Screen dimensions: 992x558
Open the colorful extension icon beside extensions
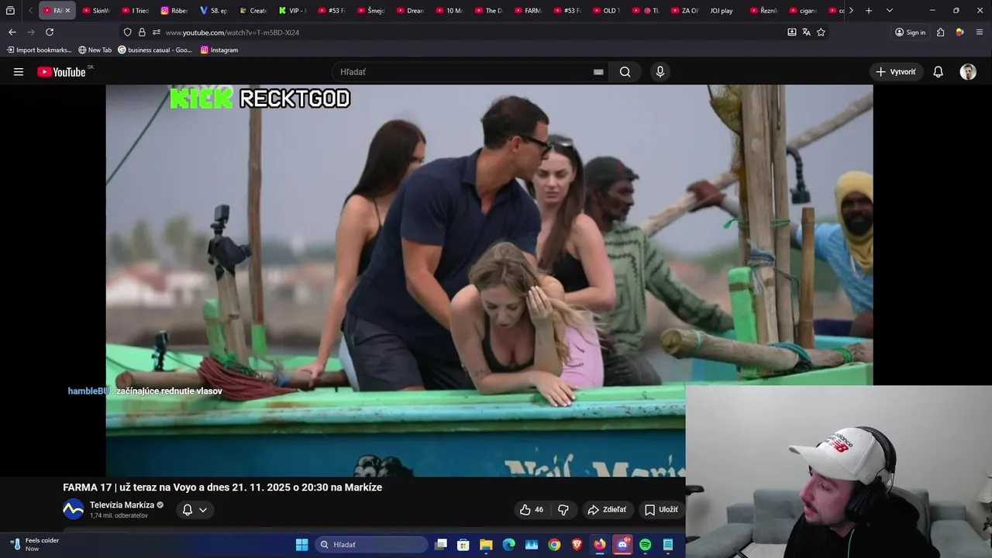pos(959,32)
